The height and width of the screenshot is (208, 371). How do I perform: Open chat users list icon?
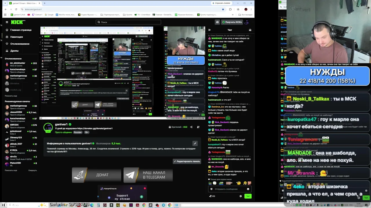[250, 30]
